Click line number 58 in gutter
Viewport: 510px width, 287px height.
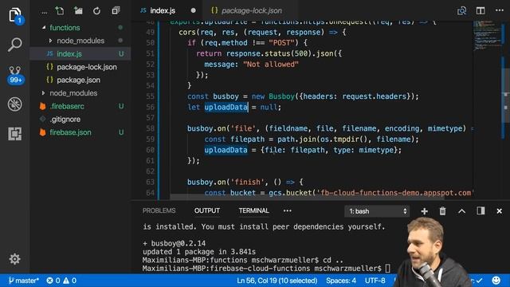click(150, 128)
